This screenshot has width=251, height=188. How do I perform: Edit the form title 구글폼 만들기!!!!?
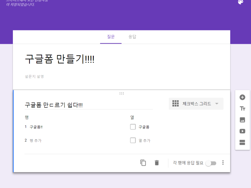point(60,59)
